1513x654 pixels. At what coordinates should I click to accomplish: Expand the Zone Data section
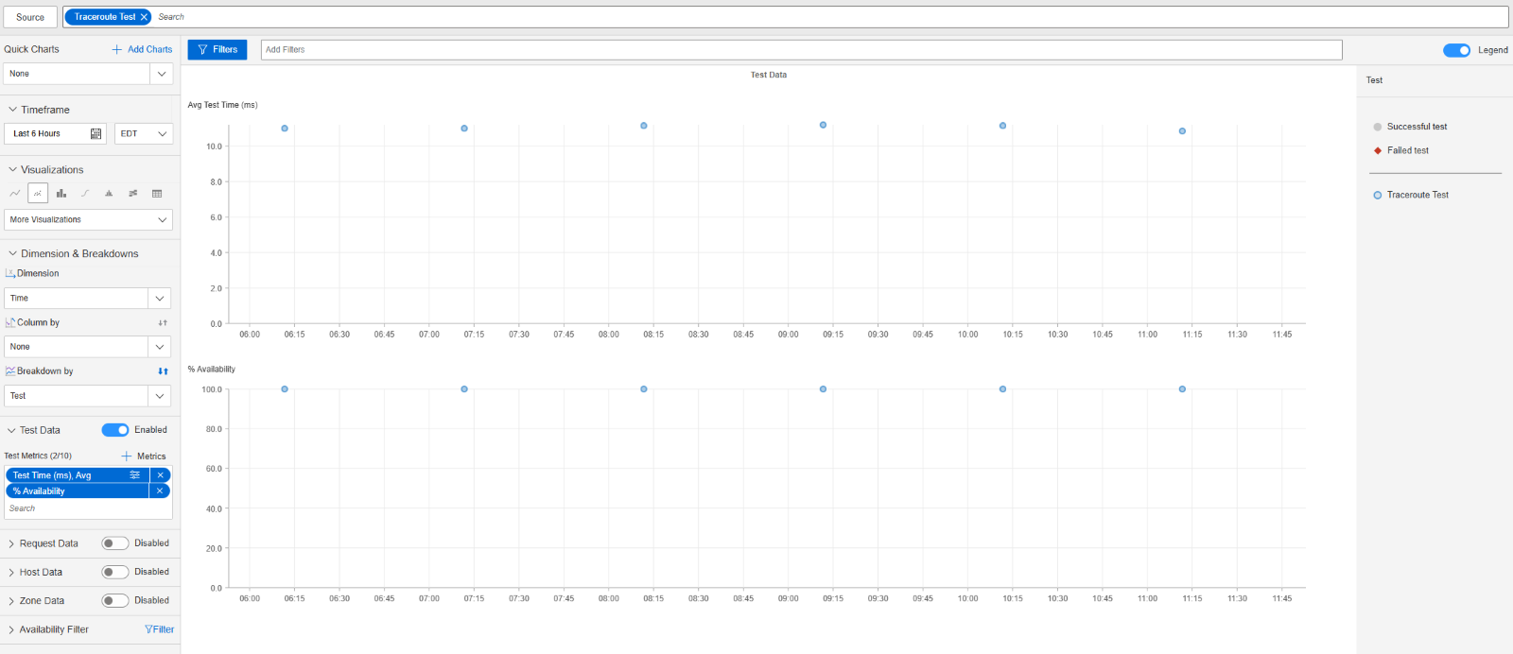[x=11, y=601]
